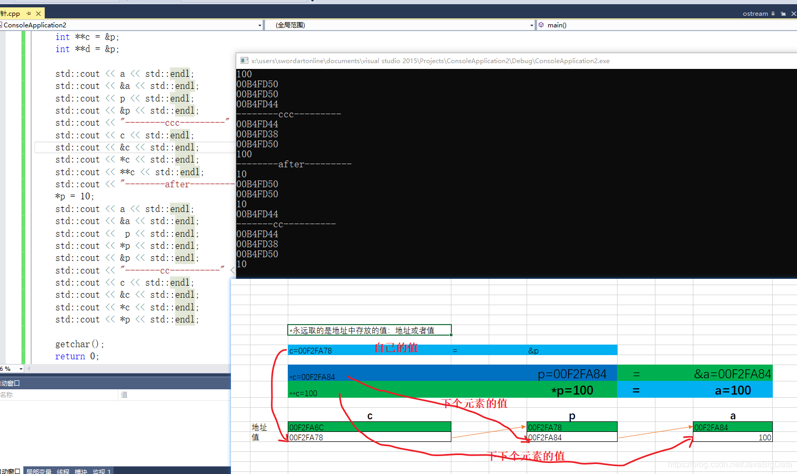Switch to the 监视 1 tab

102,471
